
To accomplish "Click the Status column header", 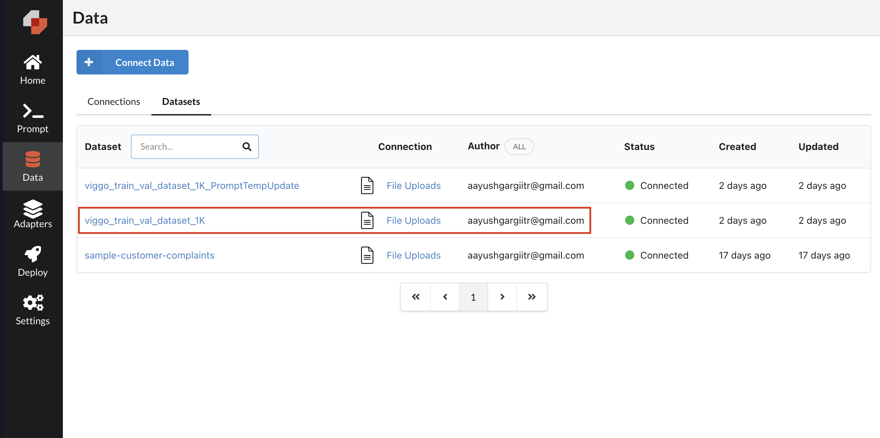I will click(x=639, y=147).
